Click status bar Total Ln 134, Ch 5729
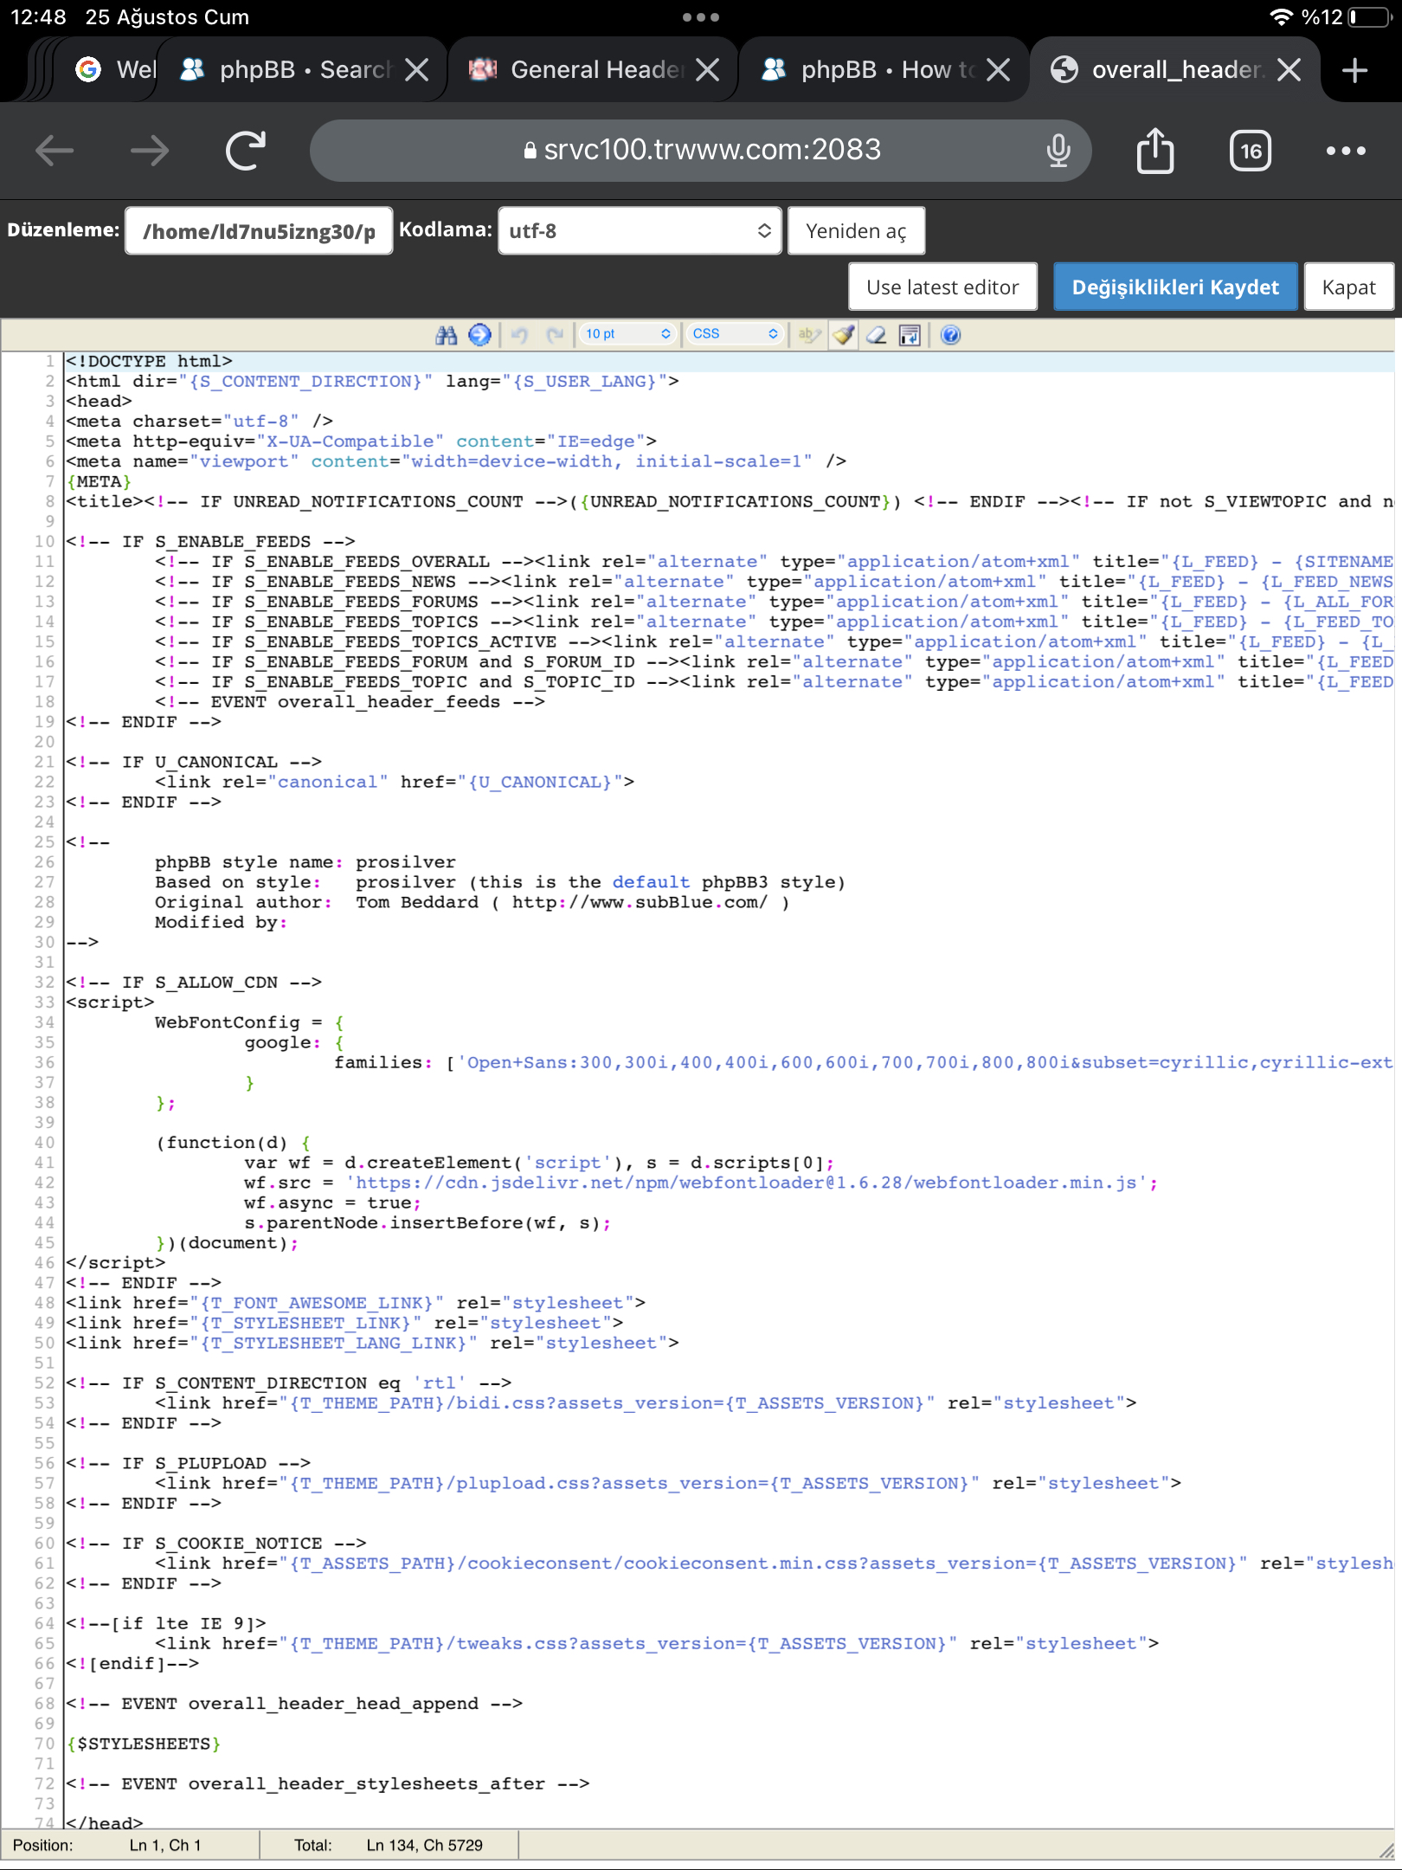 pyautogui.click(x=389, y=1845)
